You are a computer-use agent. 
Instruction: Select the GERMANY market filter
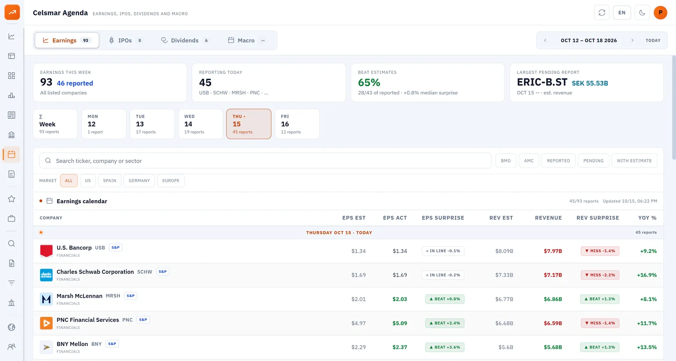click(x=139, y=180)
